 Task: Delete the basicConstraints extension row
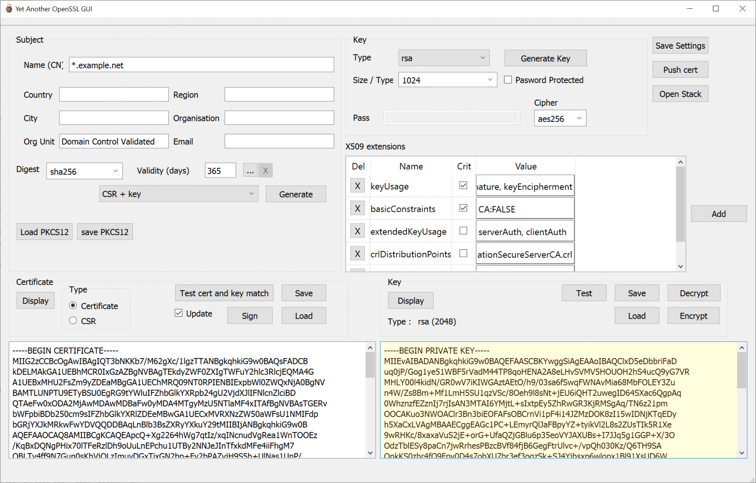tap(357, 208)
